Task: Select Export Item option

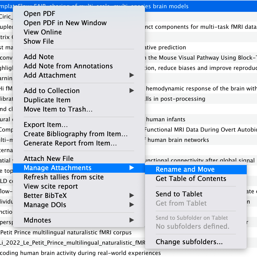Action: point(45,125)
